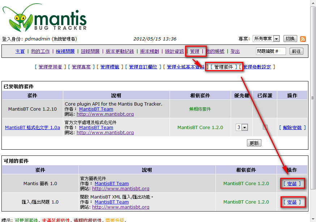
Task: Go to 主頁 in the main menu
Action: (20, 51)
